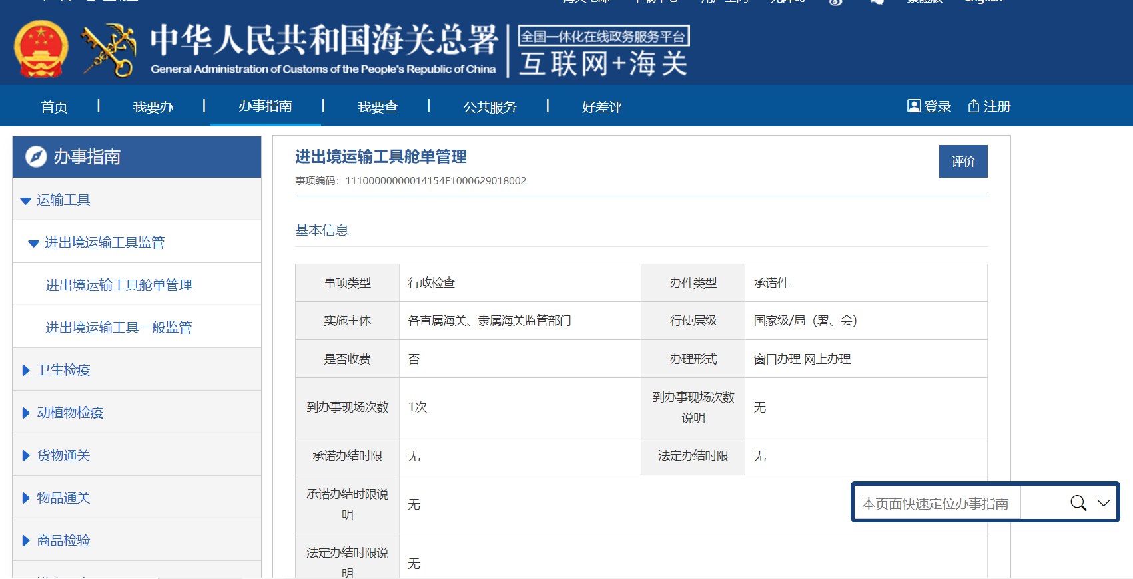The width and height of the screenshot is (1133, 579).
Task: Click the 基本信息 section heading
Action: click(x=322, y=230)
